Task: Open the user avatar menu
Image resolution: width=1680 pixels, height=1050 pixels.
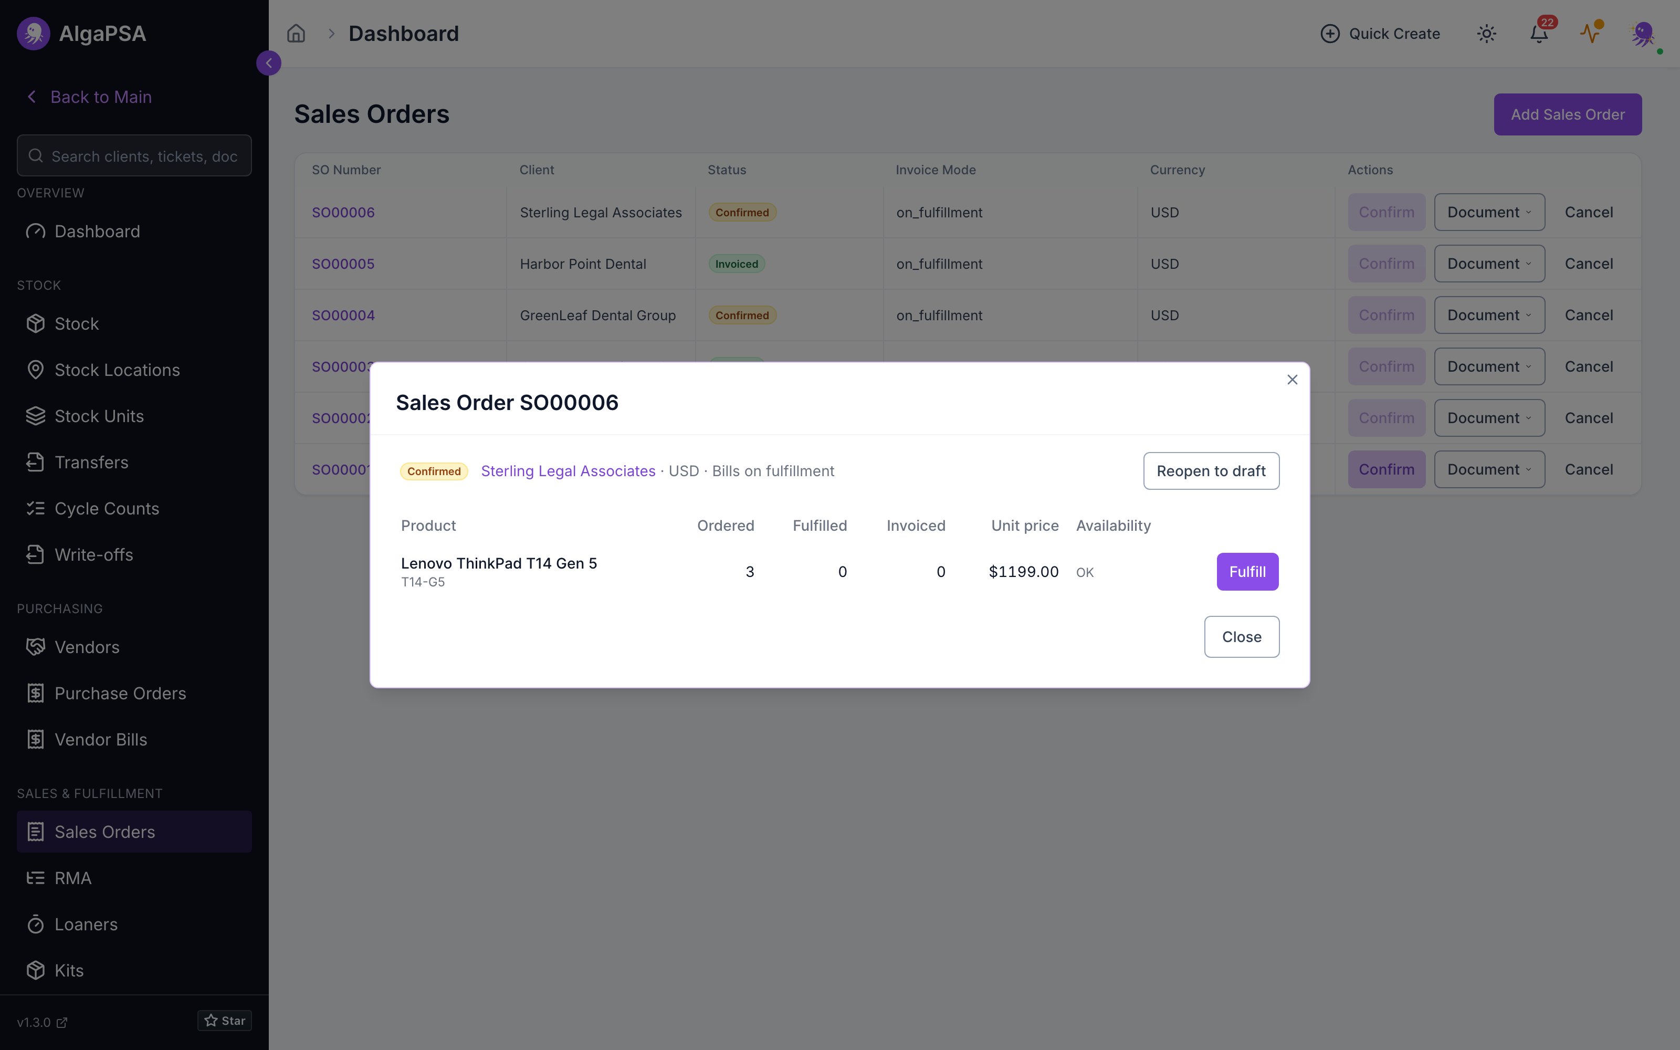Action: coord(1643,33)
